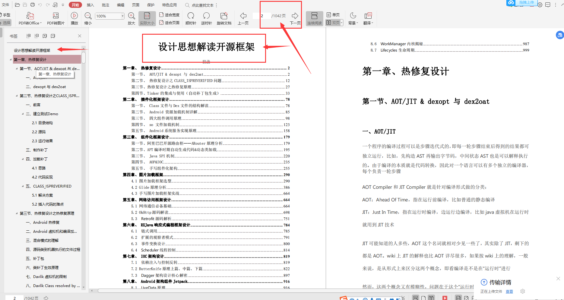The width and height of the screenshot is (564, 300).
Task: Expand all bookmarks icon in 书签 panel
Action: click(29, 36)
